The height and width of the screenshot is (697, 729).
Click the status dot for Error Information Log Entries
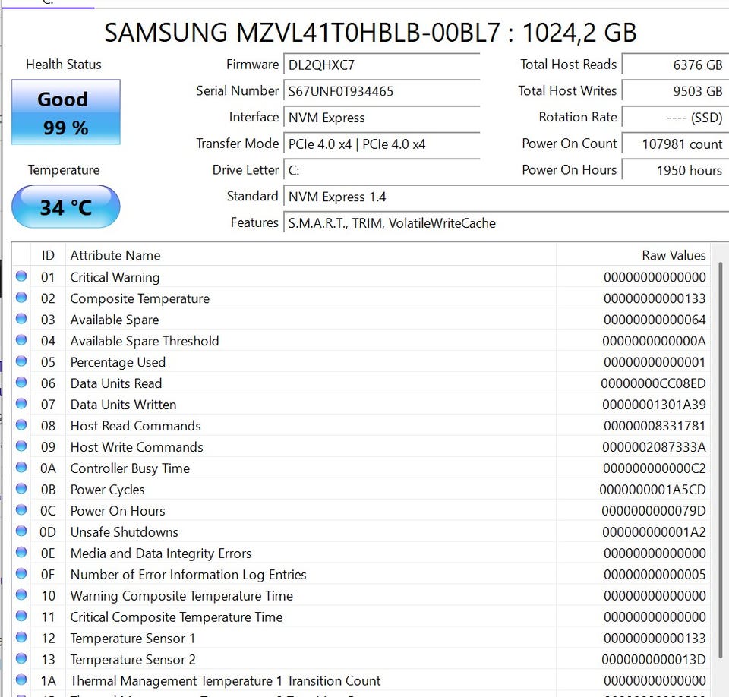[21, 573]
